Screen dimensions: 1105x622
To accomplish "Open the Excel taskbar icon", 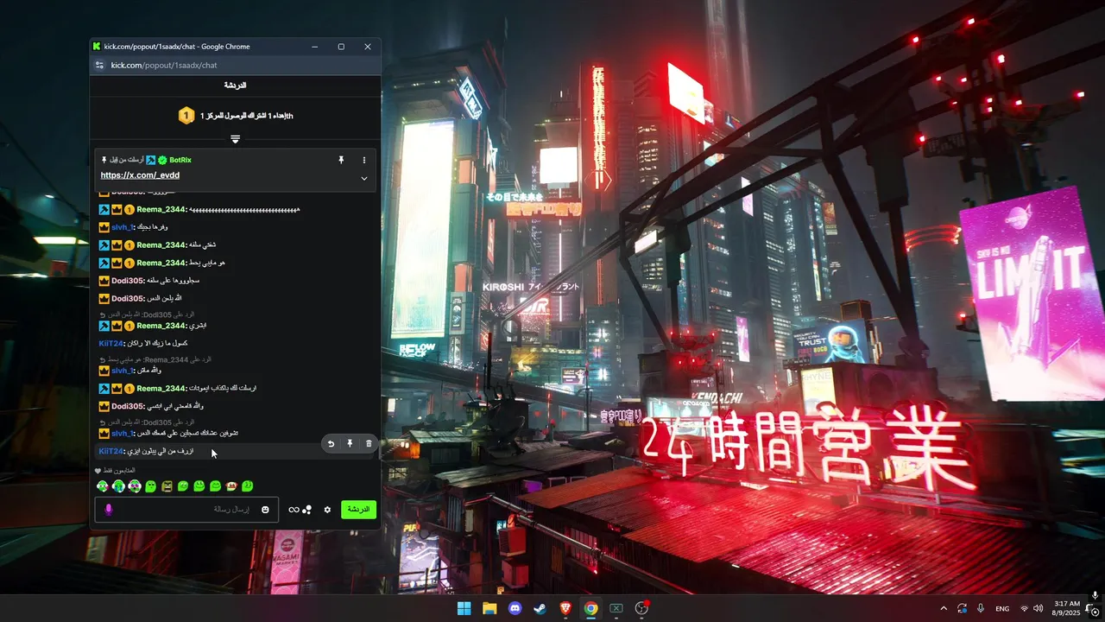I will [x=616, y=608].
